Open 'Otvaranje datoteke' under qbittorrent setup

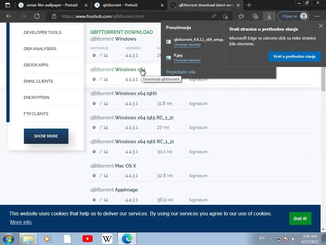pos(187,45)
